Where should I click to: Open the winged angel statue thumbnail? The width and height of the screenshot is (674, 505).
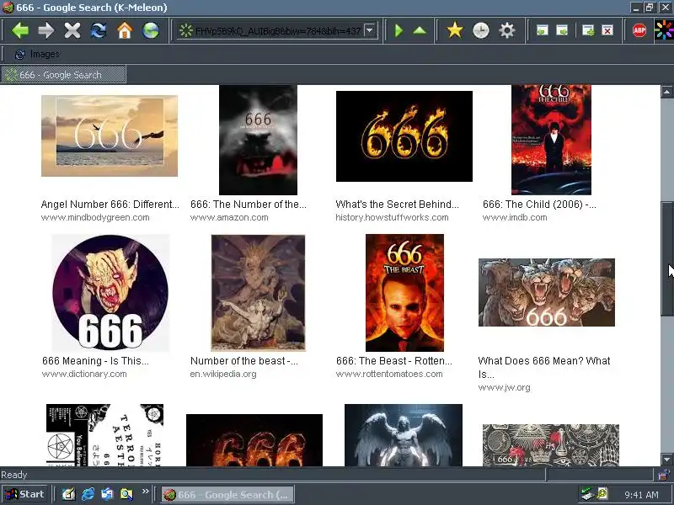[404, 435]
